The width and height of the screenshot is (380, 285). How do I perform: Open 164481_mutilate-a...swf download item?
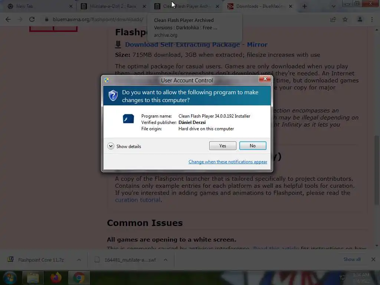point(130,260)
